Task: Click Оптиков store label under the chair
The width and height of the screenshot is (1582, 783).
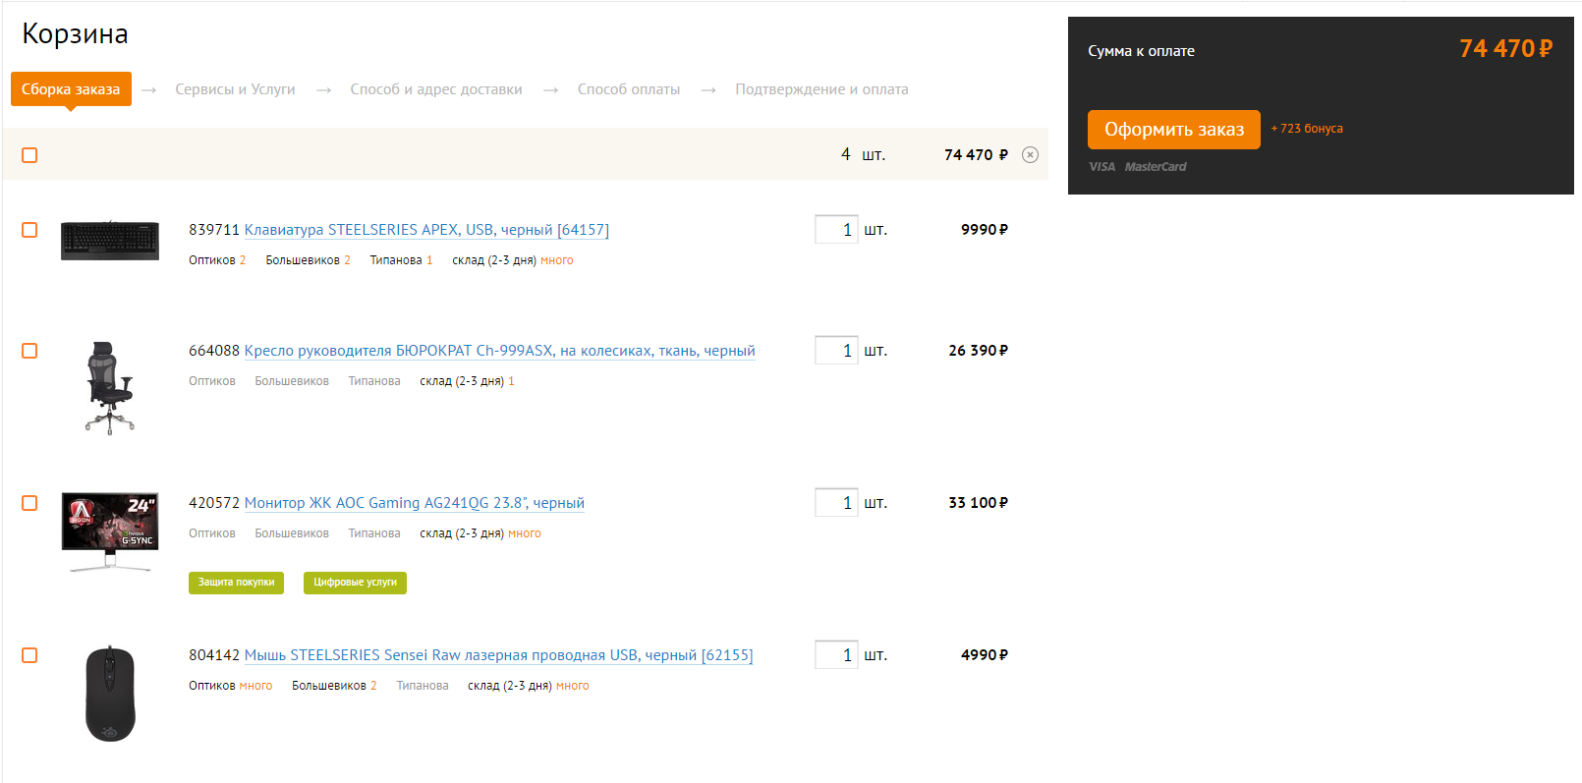Action: [x=212, y=381]
